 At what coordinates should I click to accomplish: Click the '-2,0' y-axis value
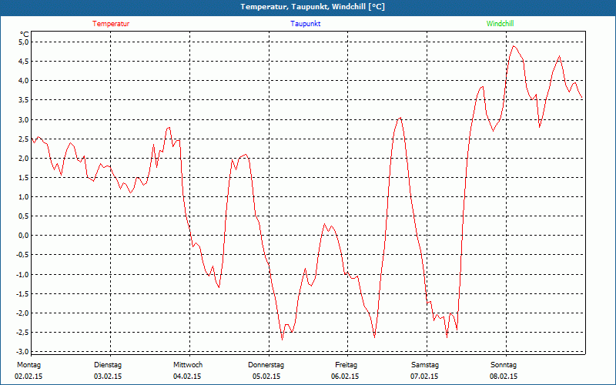(23, 313)
